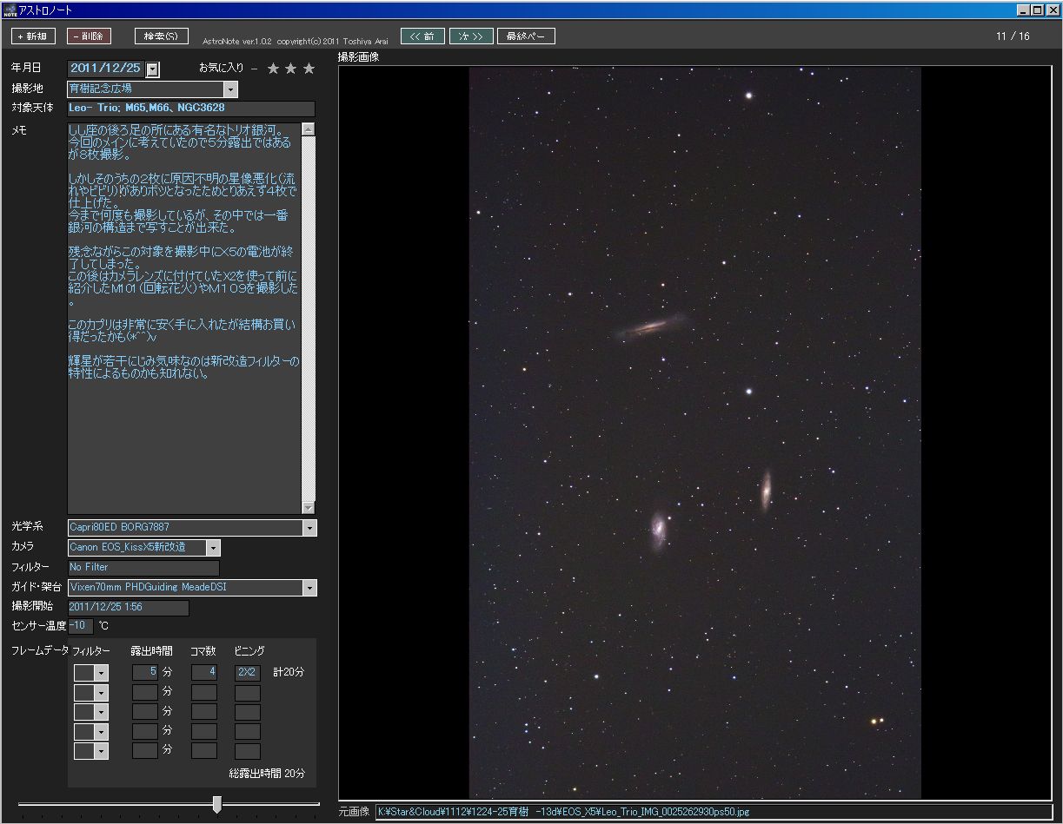Image resolution: width=1063 pixels, height=824 pixels.
Task: Click the 対象天体 Leo Trio text field
Action: [191, 109]
